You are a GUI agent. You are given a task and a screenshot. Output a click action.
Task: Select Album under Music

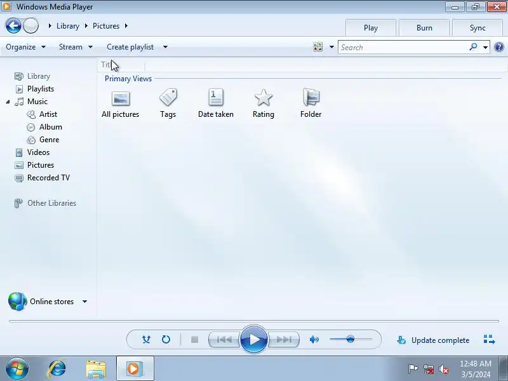tap(51, 126)
